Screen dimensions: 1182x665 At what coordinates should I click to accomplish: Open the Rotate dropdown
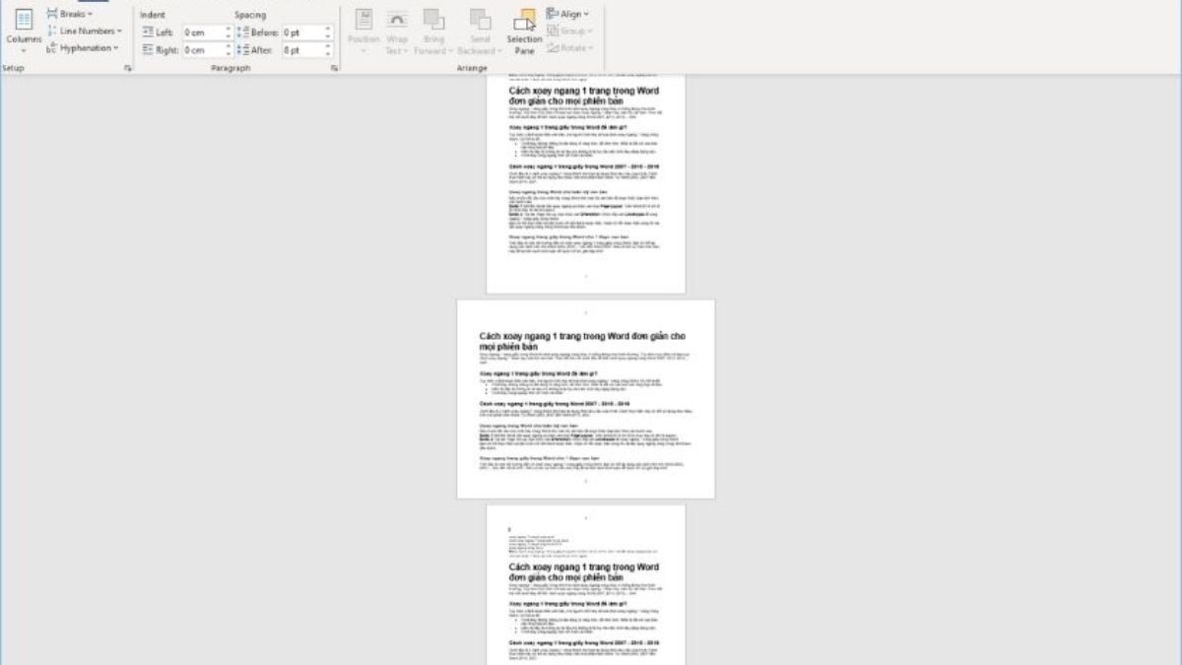568,46
